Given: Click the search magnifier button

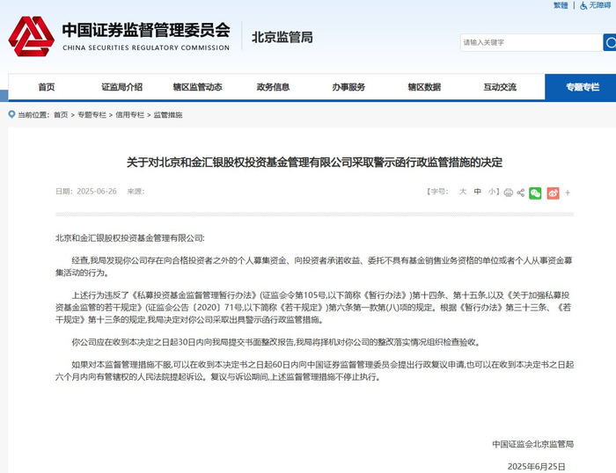Looking at the screenshot, I should tap(610, 42).
